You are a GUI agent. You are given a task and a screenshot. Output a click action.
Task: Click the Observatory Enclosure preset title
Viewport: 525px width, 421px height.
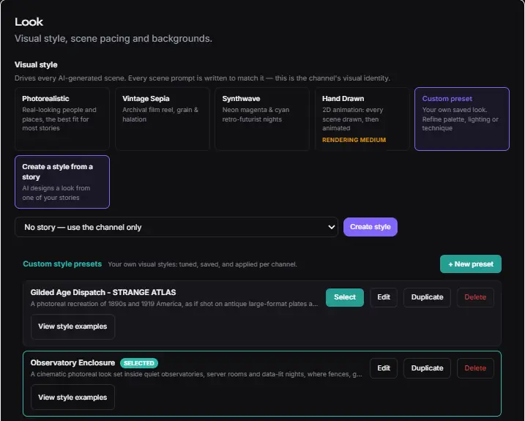coord(72,362)
